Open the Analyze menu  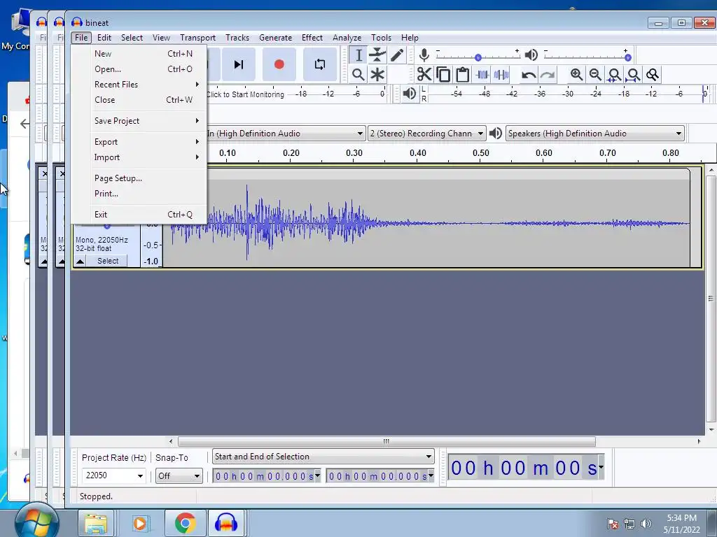[x=347, y=38]
